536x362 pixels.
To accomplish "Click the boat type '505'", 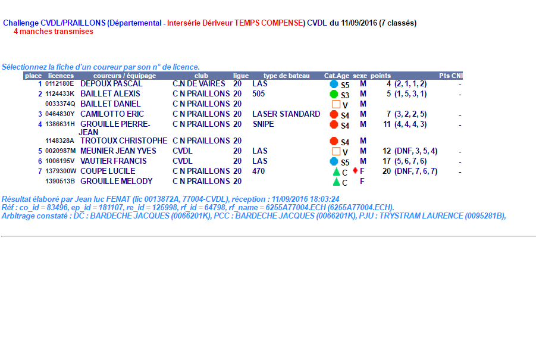I will [x=258, y=93].
